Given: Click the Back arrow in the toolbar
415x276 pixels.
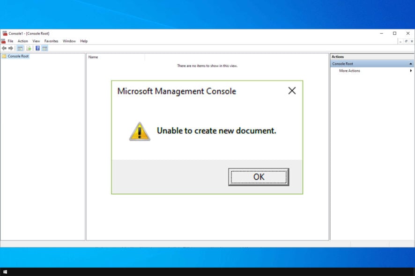Looking at the screenshot, I should (x=4, y=48).
